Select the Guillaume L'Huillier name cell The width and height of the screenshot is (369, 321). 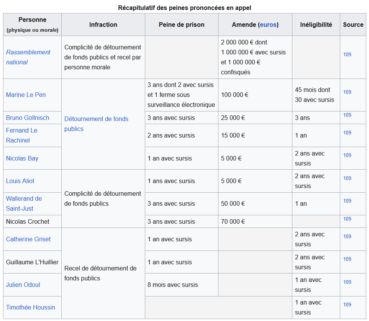tap(33, 262)
